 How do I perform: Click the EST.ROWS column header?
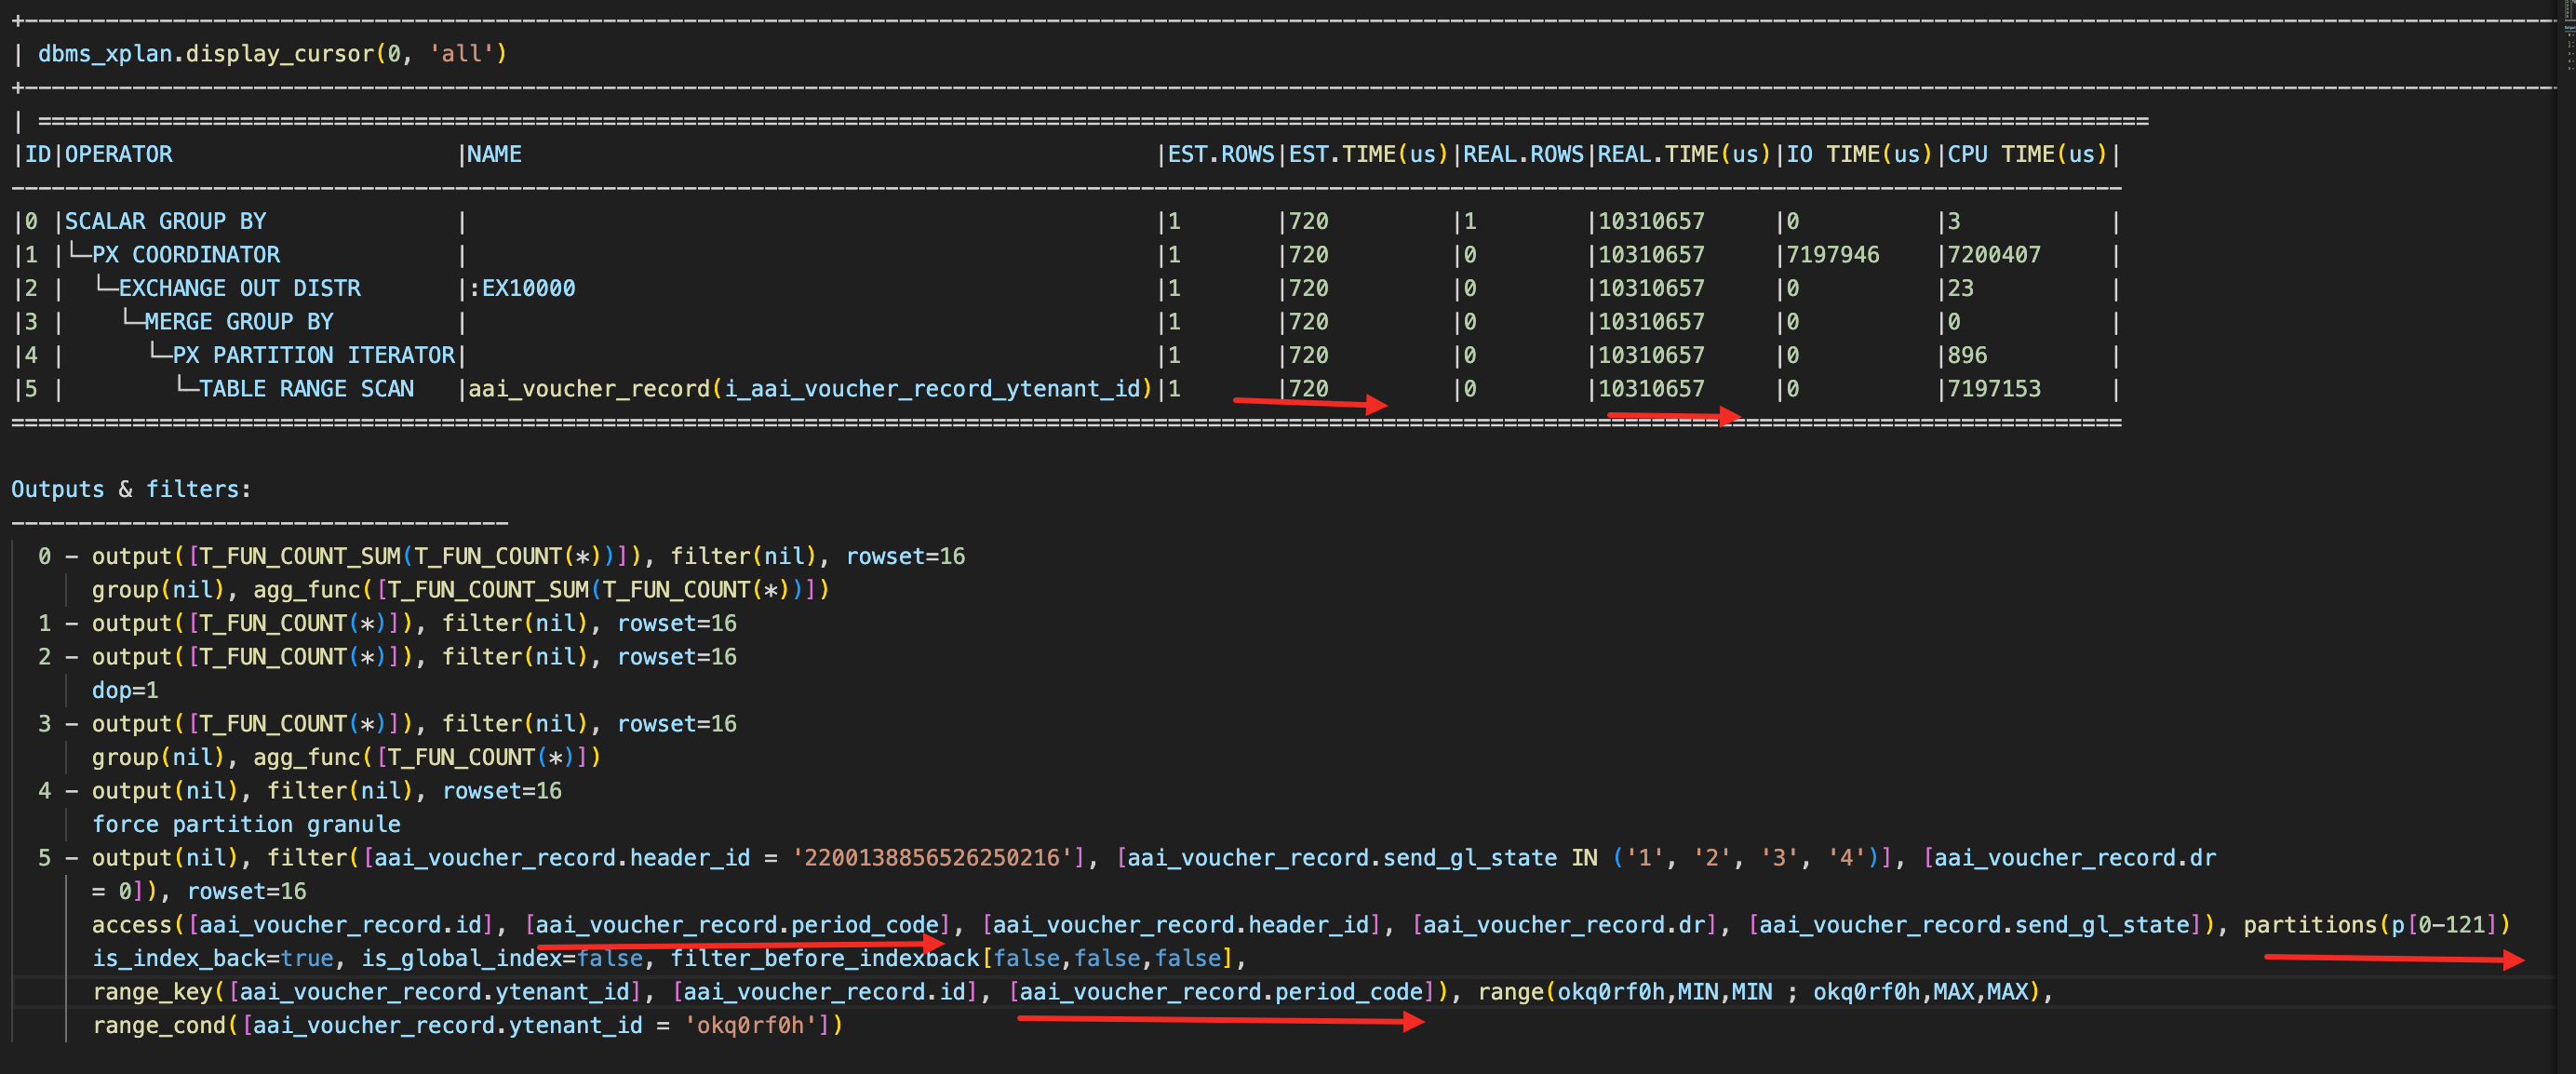click(1221, 154)
